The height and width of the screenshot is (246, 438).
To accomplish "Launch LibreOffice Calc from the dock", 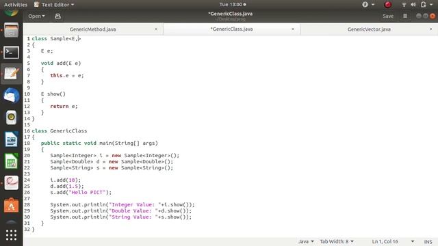I will [x=11, y=161].
